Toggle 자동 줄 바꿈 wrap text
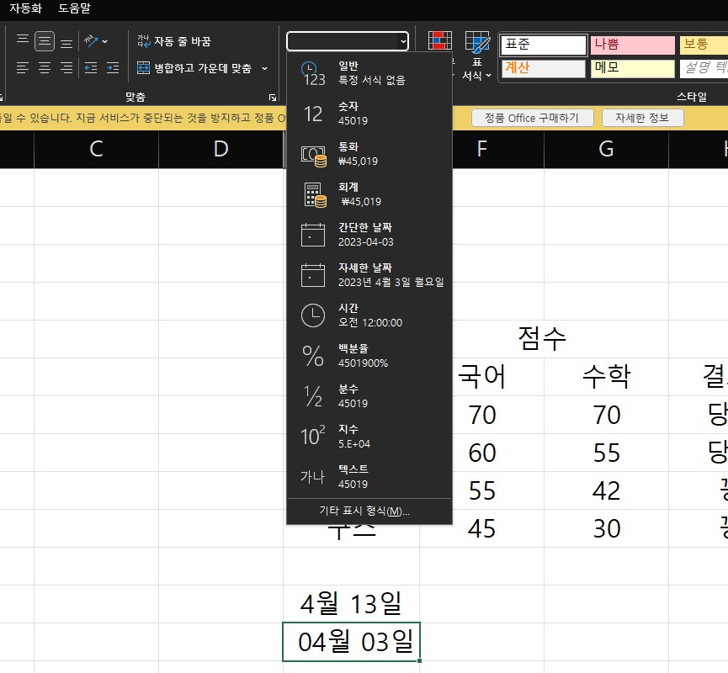The height and width of the screenshot is (673, 728). coord(174,41)
